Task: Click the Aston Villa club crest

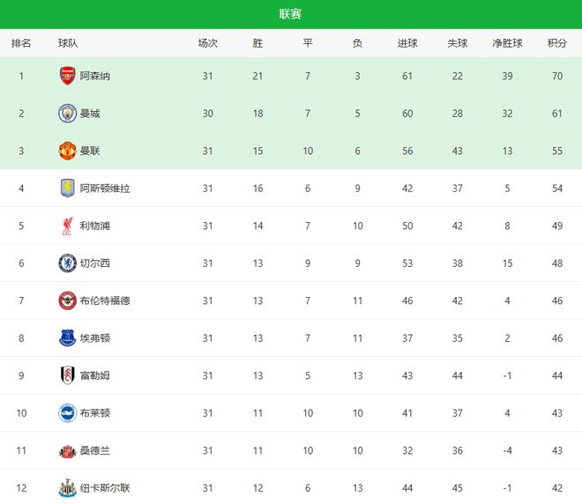Action: tap(67, 189)
